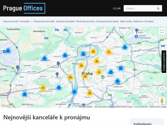Click the Nejnovější kanceláře k pronájmu heading
This screenshot has width=167, height=125.
coord(47,118)
